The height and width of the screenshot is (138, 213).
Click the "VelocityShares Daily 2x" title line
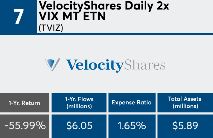[x=104, y=6]
